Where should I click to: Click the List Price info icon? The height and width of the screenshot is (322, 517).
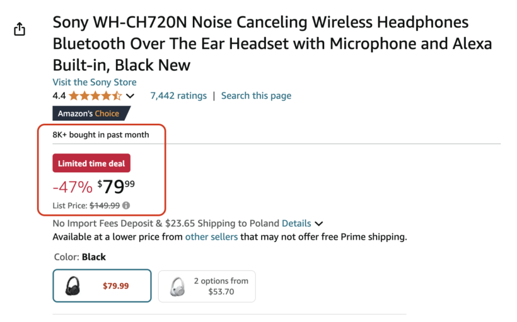(x=126, y=205)
